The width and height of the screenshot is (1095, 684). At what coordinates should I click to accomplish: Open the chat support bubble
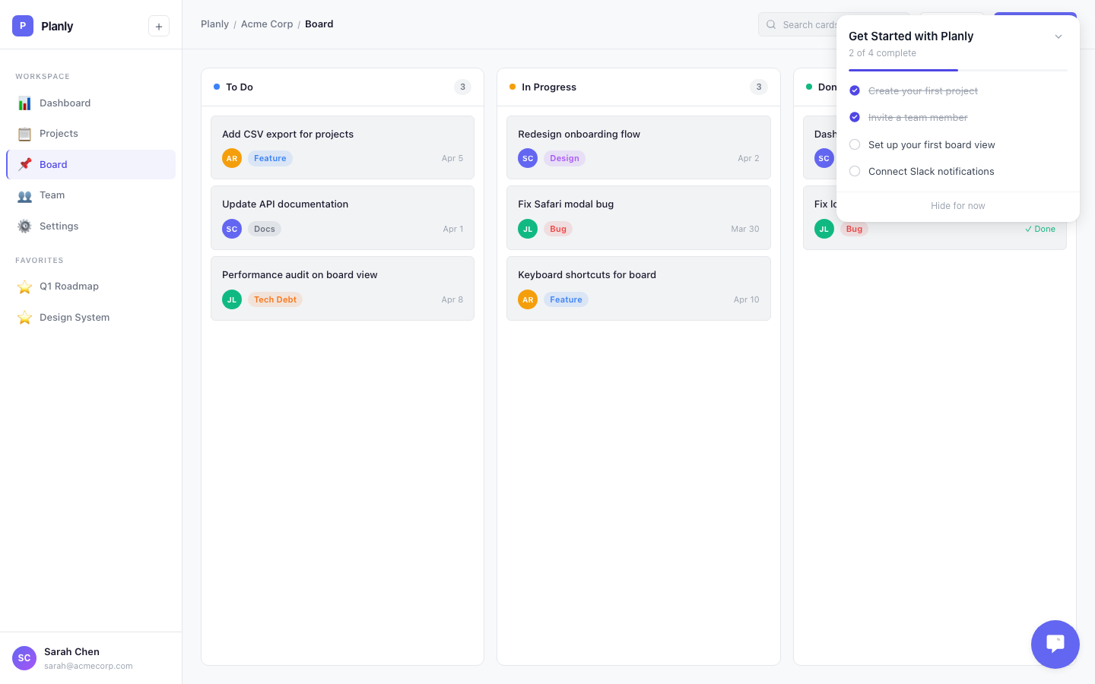[x=1055, y=644]
